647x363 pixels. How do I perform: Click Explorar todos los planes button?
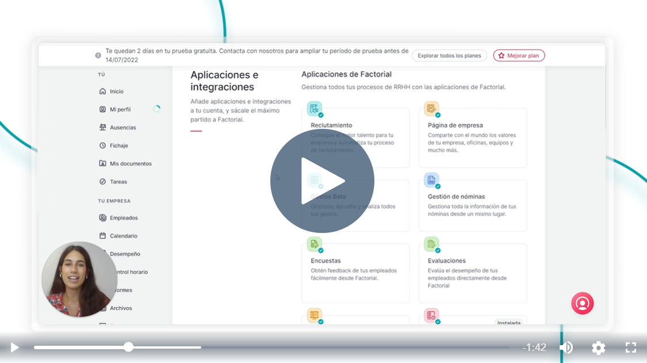point(449,55)
